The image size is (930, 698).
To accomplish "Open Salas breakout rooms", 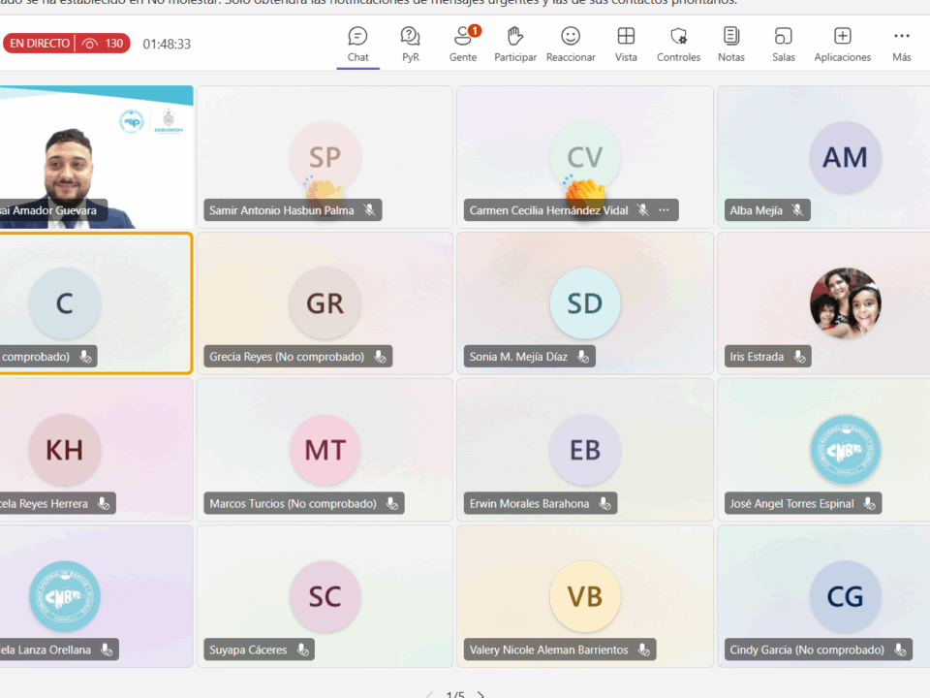I will pyautogui.click(x=783, y=44).
